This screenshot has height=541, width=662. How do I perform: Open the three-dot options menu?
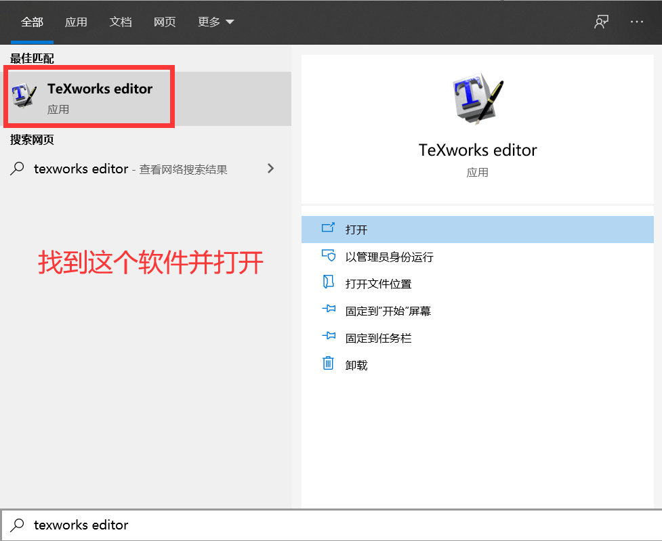[637, 22]
